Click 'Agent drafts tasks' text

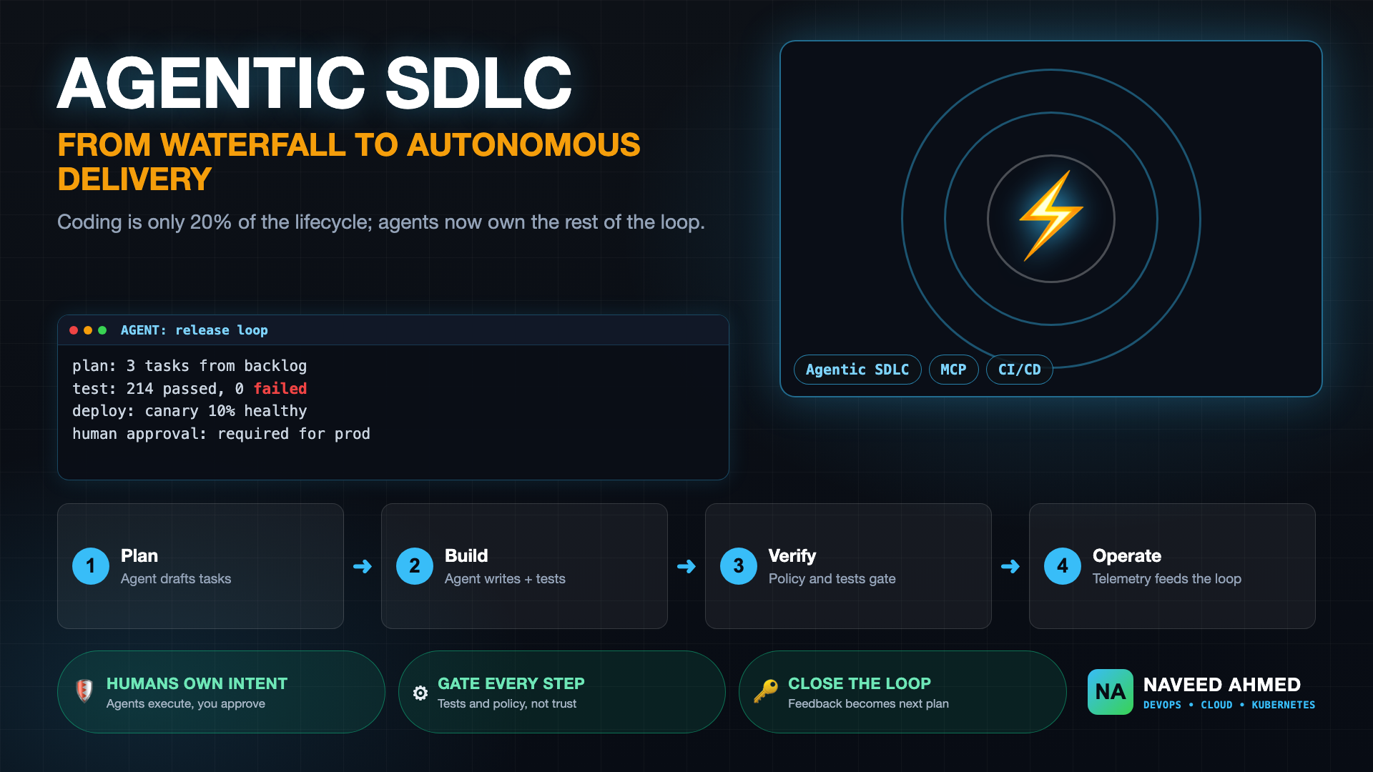(176, 579)
